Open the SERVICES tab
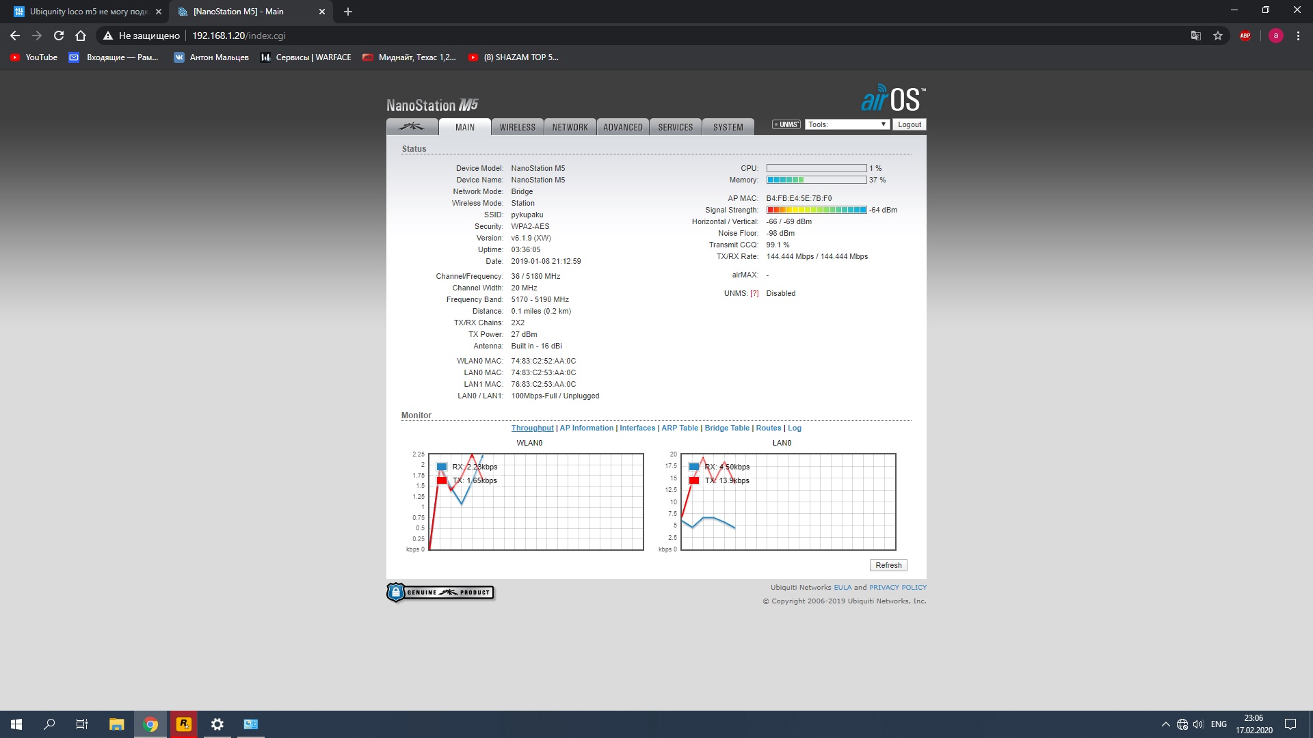 coord(676,127)
